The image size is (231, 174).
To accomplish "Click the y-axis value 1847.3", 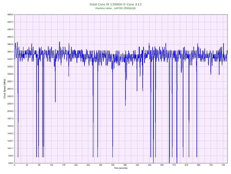I will (x=10, y=119).
